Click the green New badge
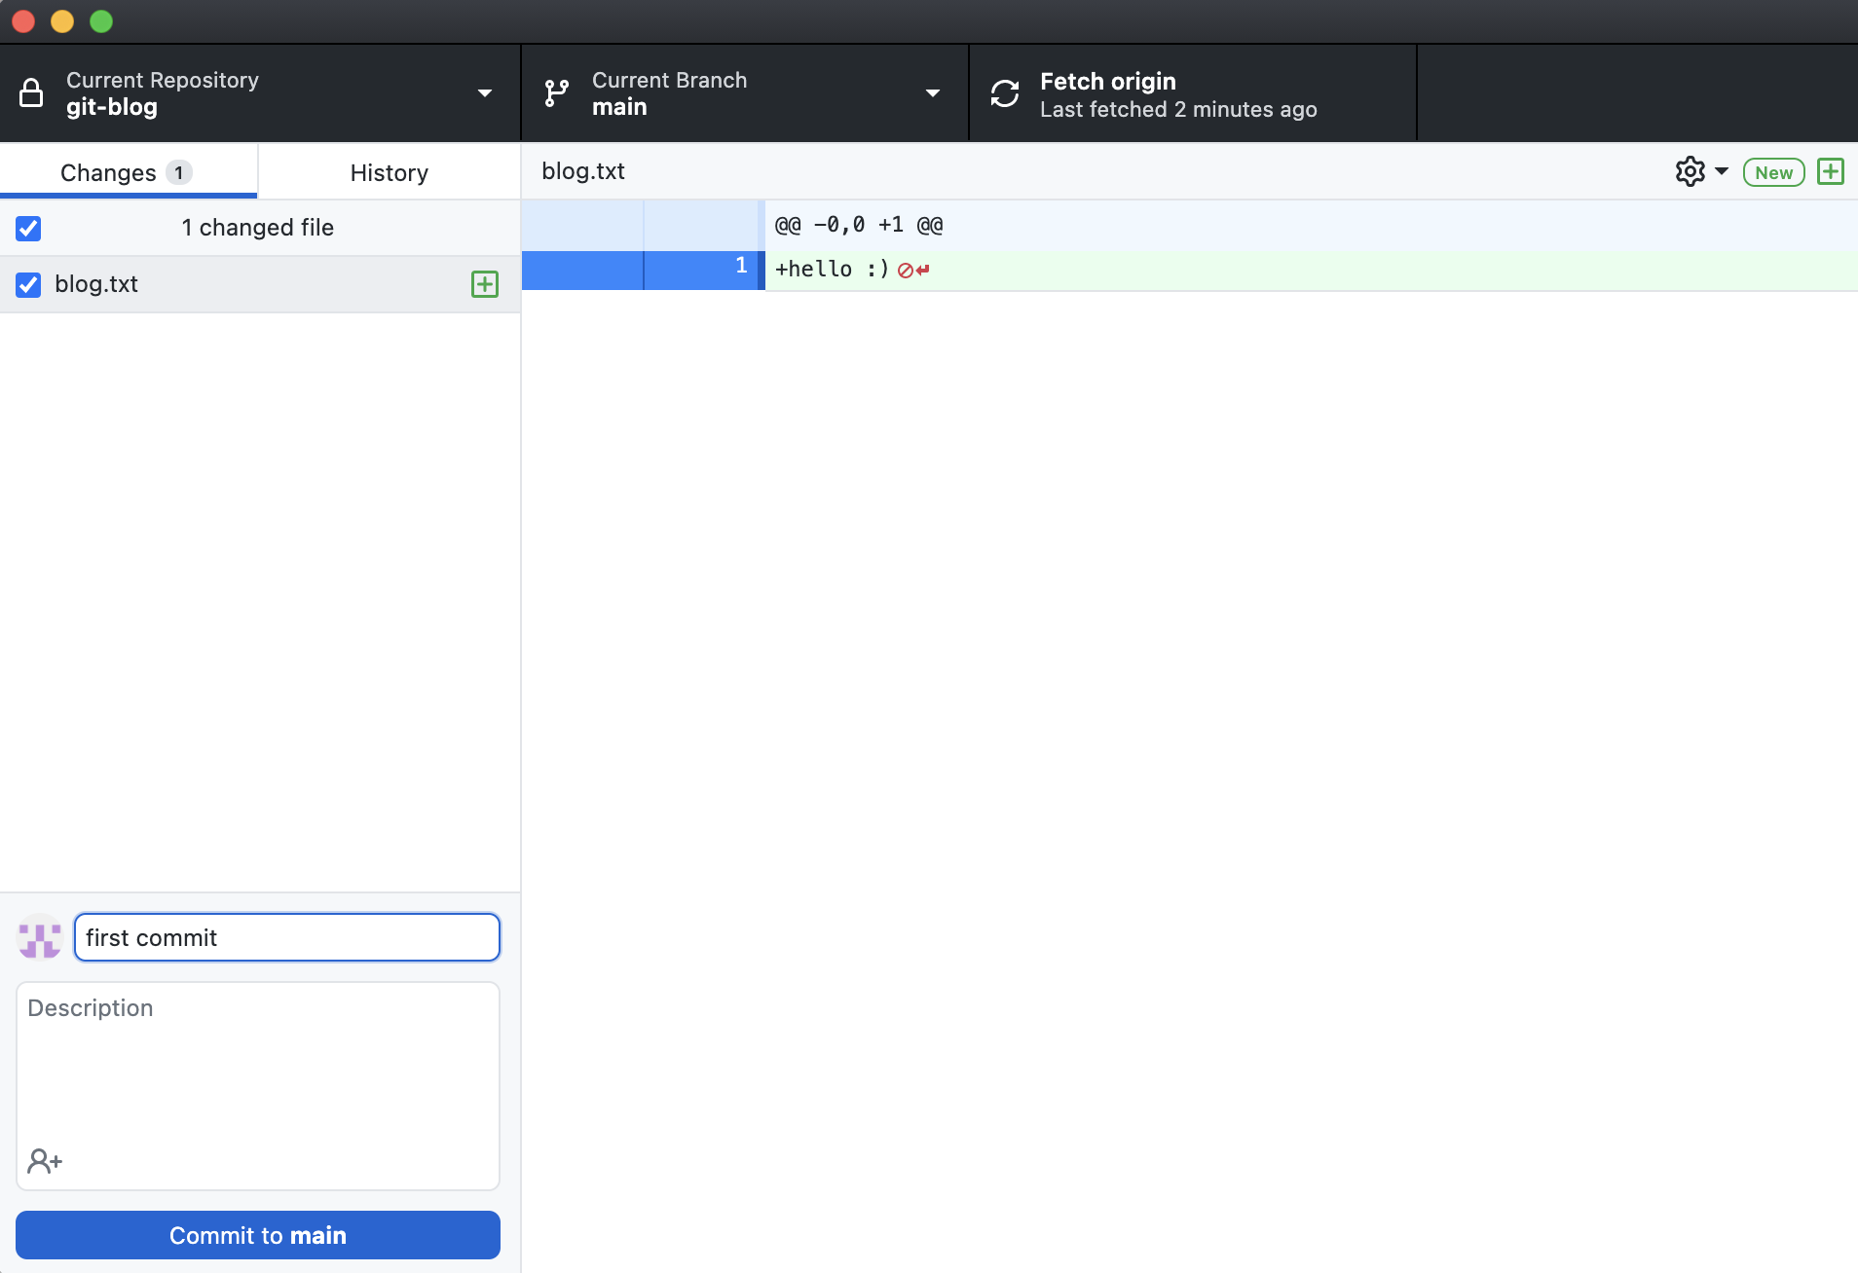Viewport: 1858px width, 1273px height. pos(1774,172)
